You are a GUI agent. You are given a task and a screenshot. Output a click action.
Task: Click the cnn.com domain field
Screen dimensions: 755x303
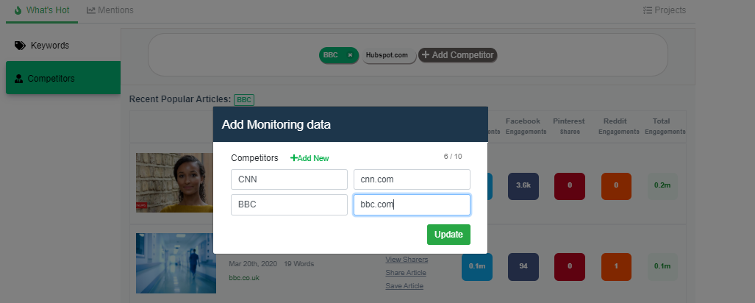click(412, 179)
